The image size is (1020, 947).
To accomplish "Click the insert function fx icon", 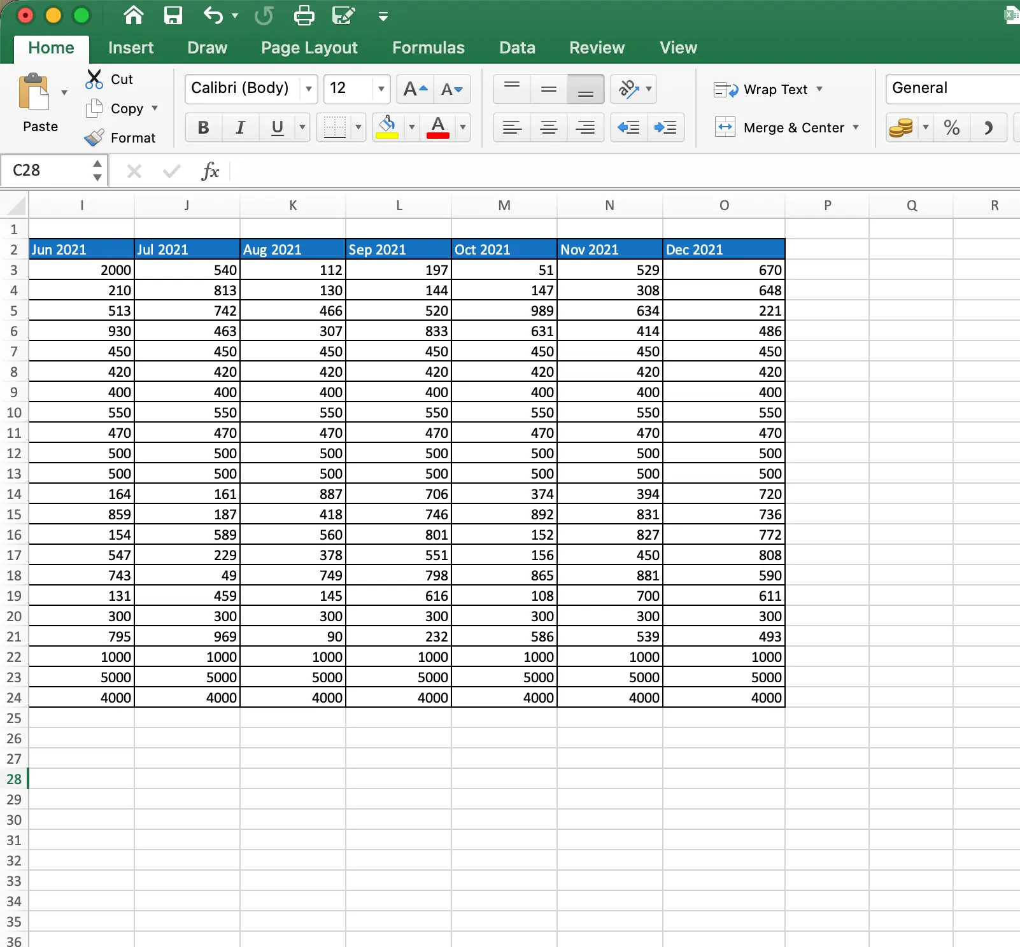I will click(210, 171).
